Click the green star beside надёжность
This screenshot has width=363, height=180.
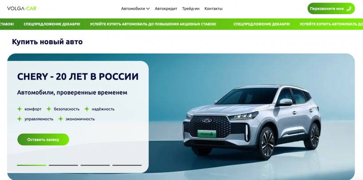(87, 109)
